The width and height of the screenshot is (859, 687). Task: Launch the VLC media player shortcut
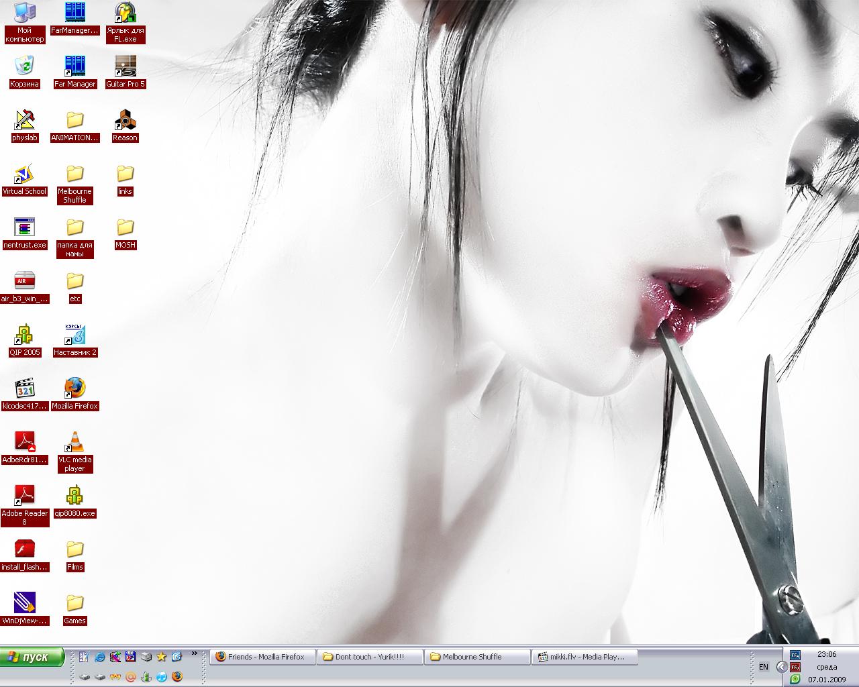[74, 442]
